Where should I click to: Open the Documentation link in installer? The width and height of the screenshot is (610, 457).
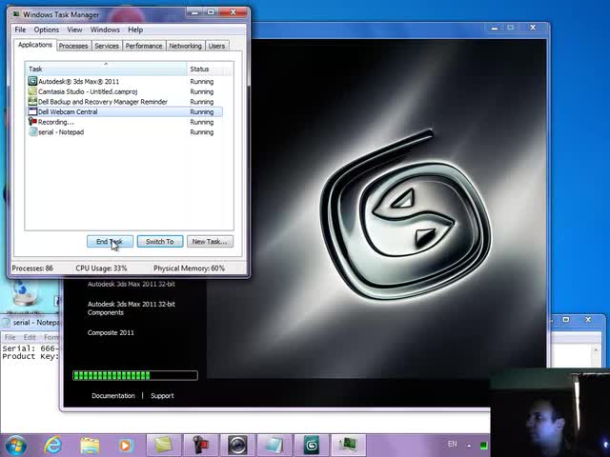tap(113, 396)
